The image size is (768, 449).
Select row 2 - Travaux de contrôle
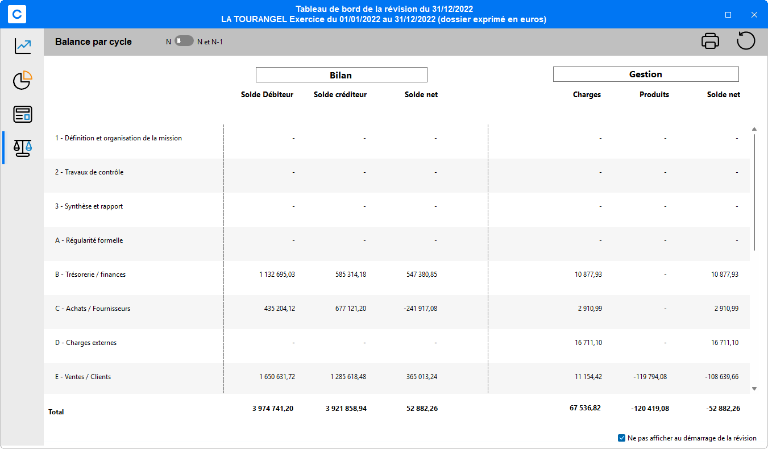(397, 176)
